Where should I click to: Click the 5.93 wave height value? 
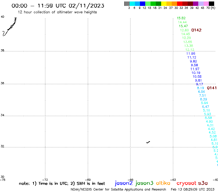[207, 114]
